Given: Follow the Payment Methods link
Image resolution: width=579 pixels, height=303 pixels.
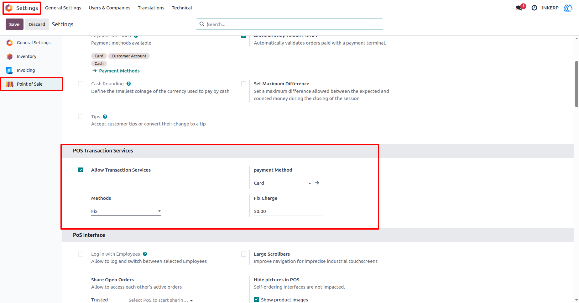Looking at the screenshot, I should pos(116,71).
